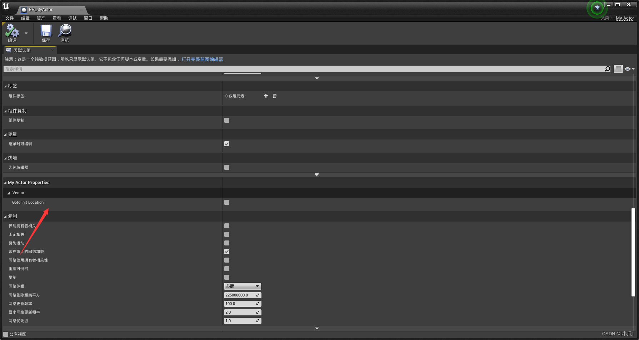The image size is (639, 340).
Task: Toggle the 组件复制 checkbox
Action: pyautogui.click(x=227, y=120)
